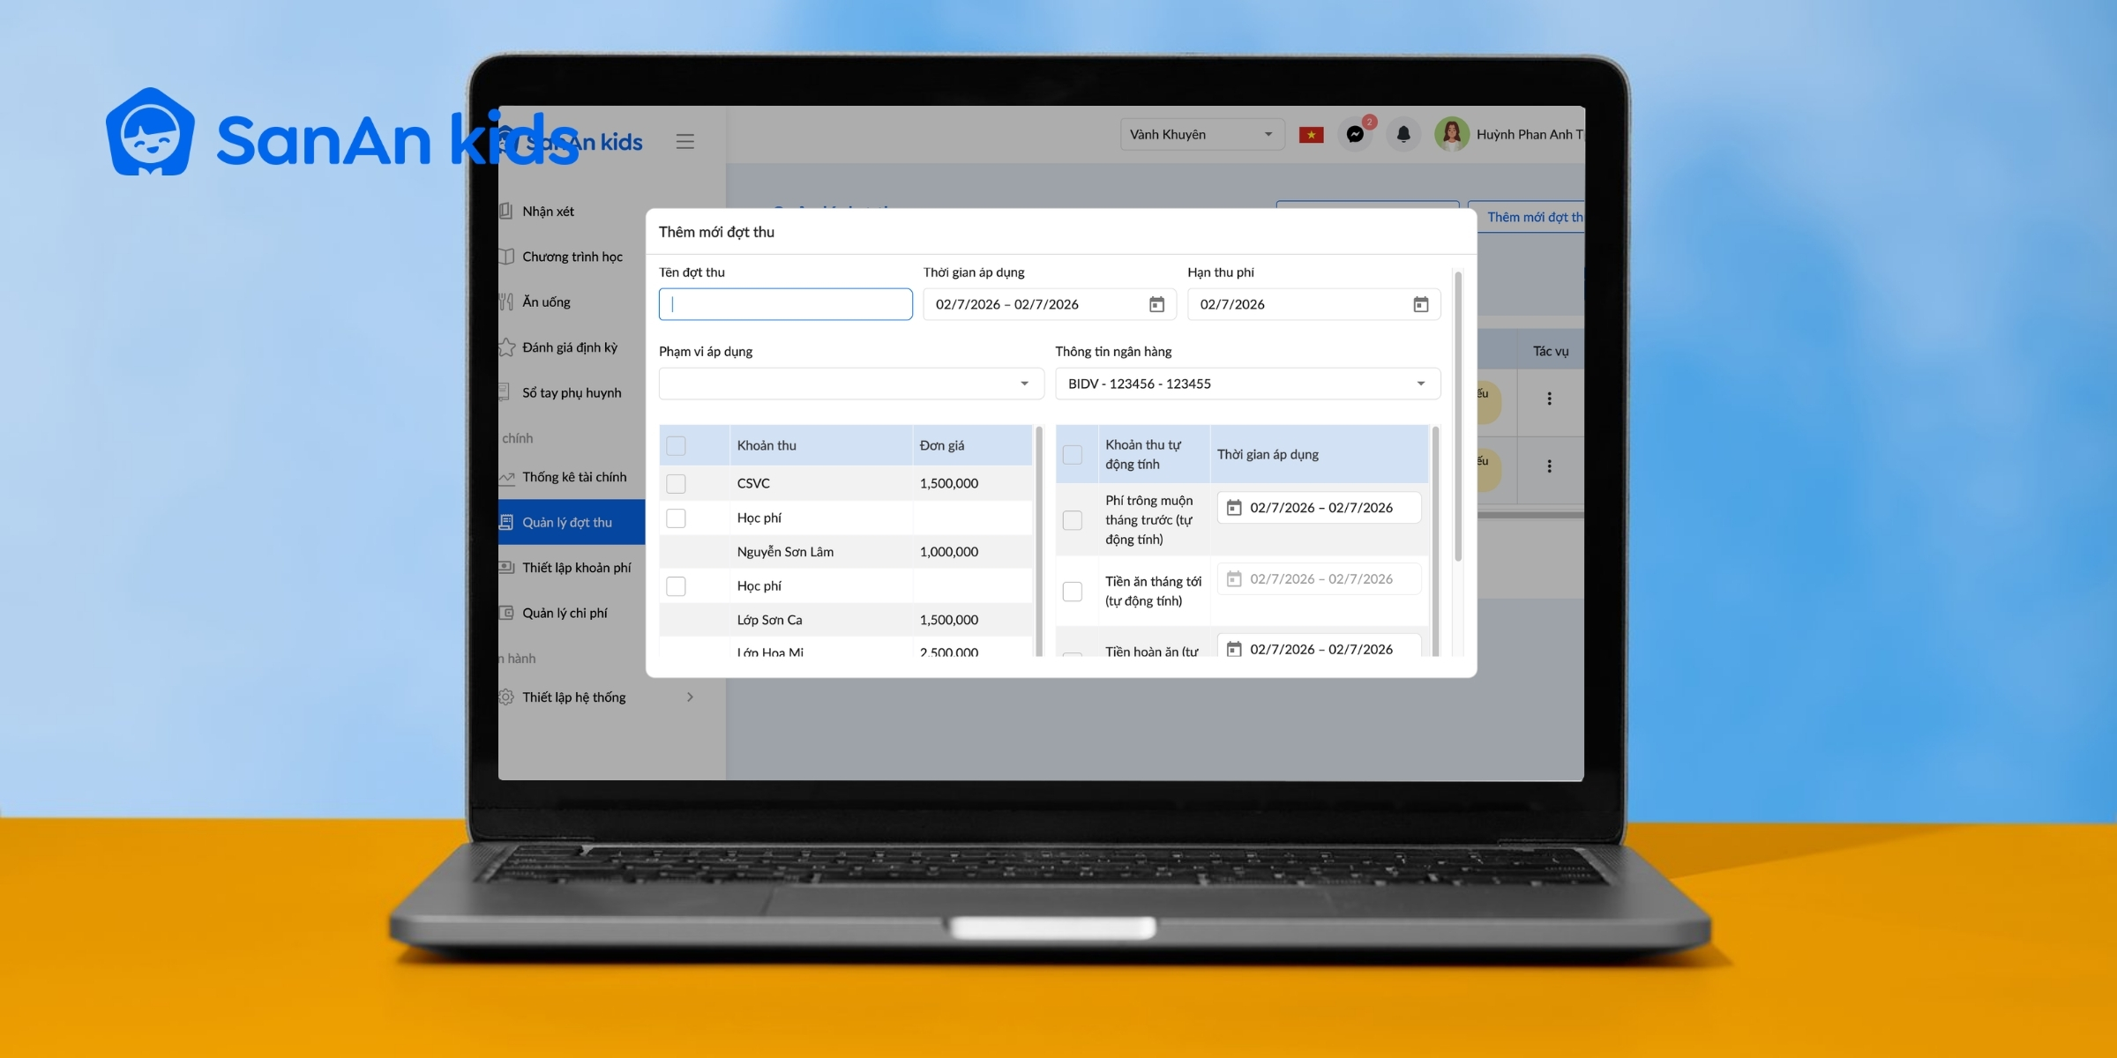The height and width of the screenshot is (1058, 2117).
Task: Open Thiết lập khoản phí menu
Action: point(572,568)
